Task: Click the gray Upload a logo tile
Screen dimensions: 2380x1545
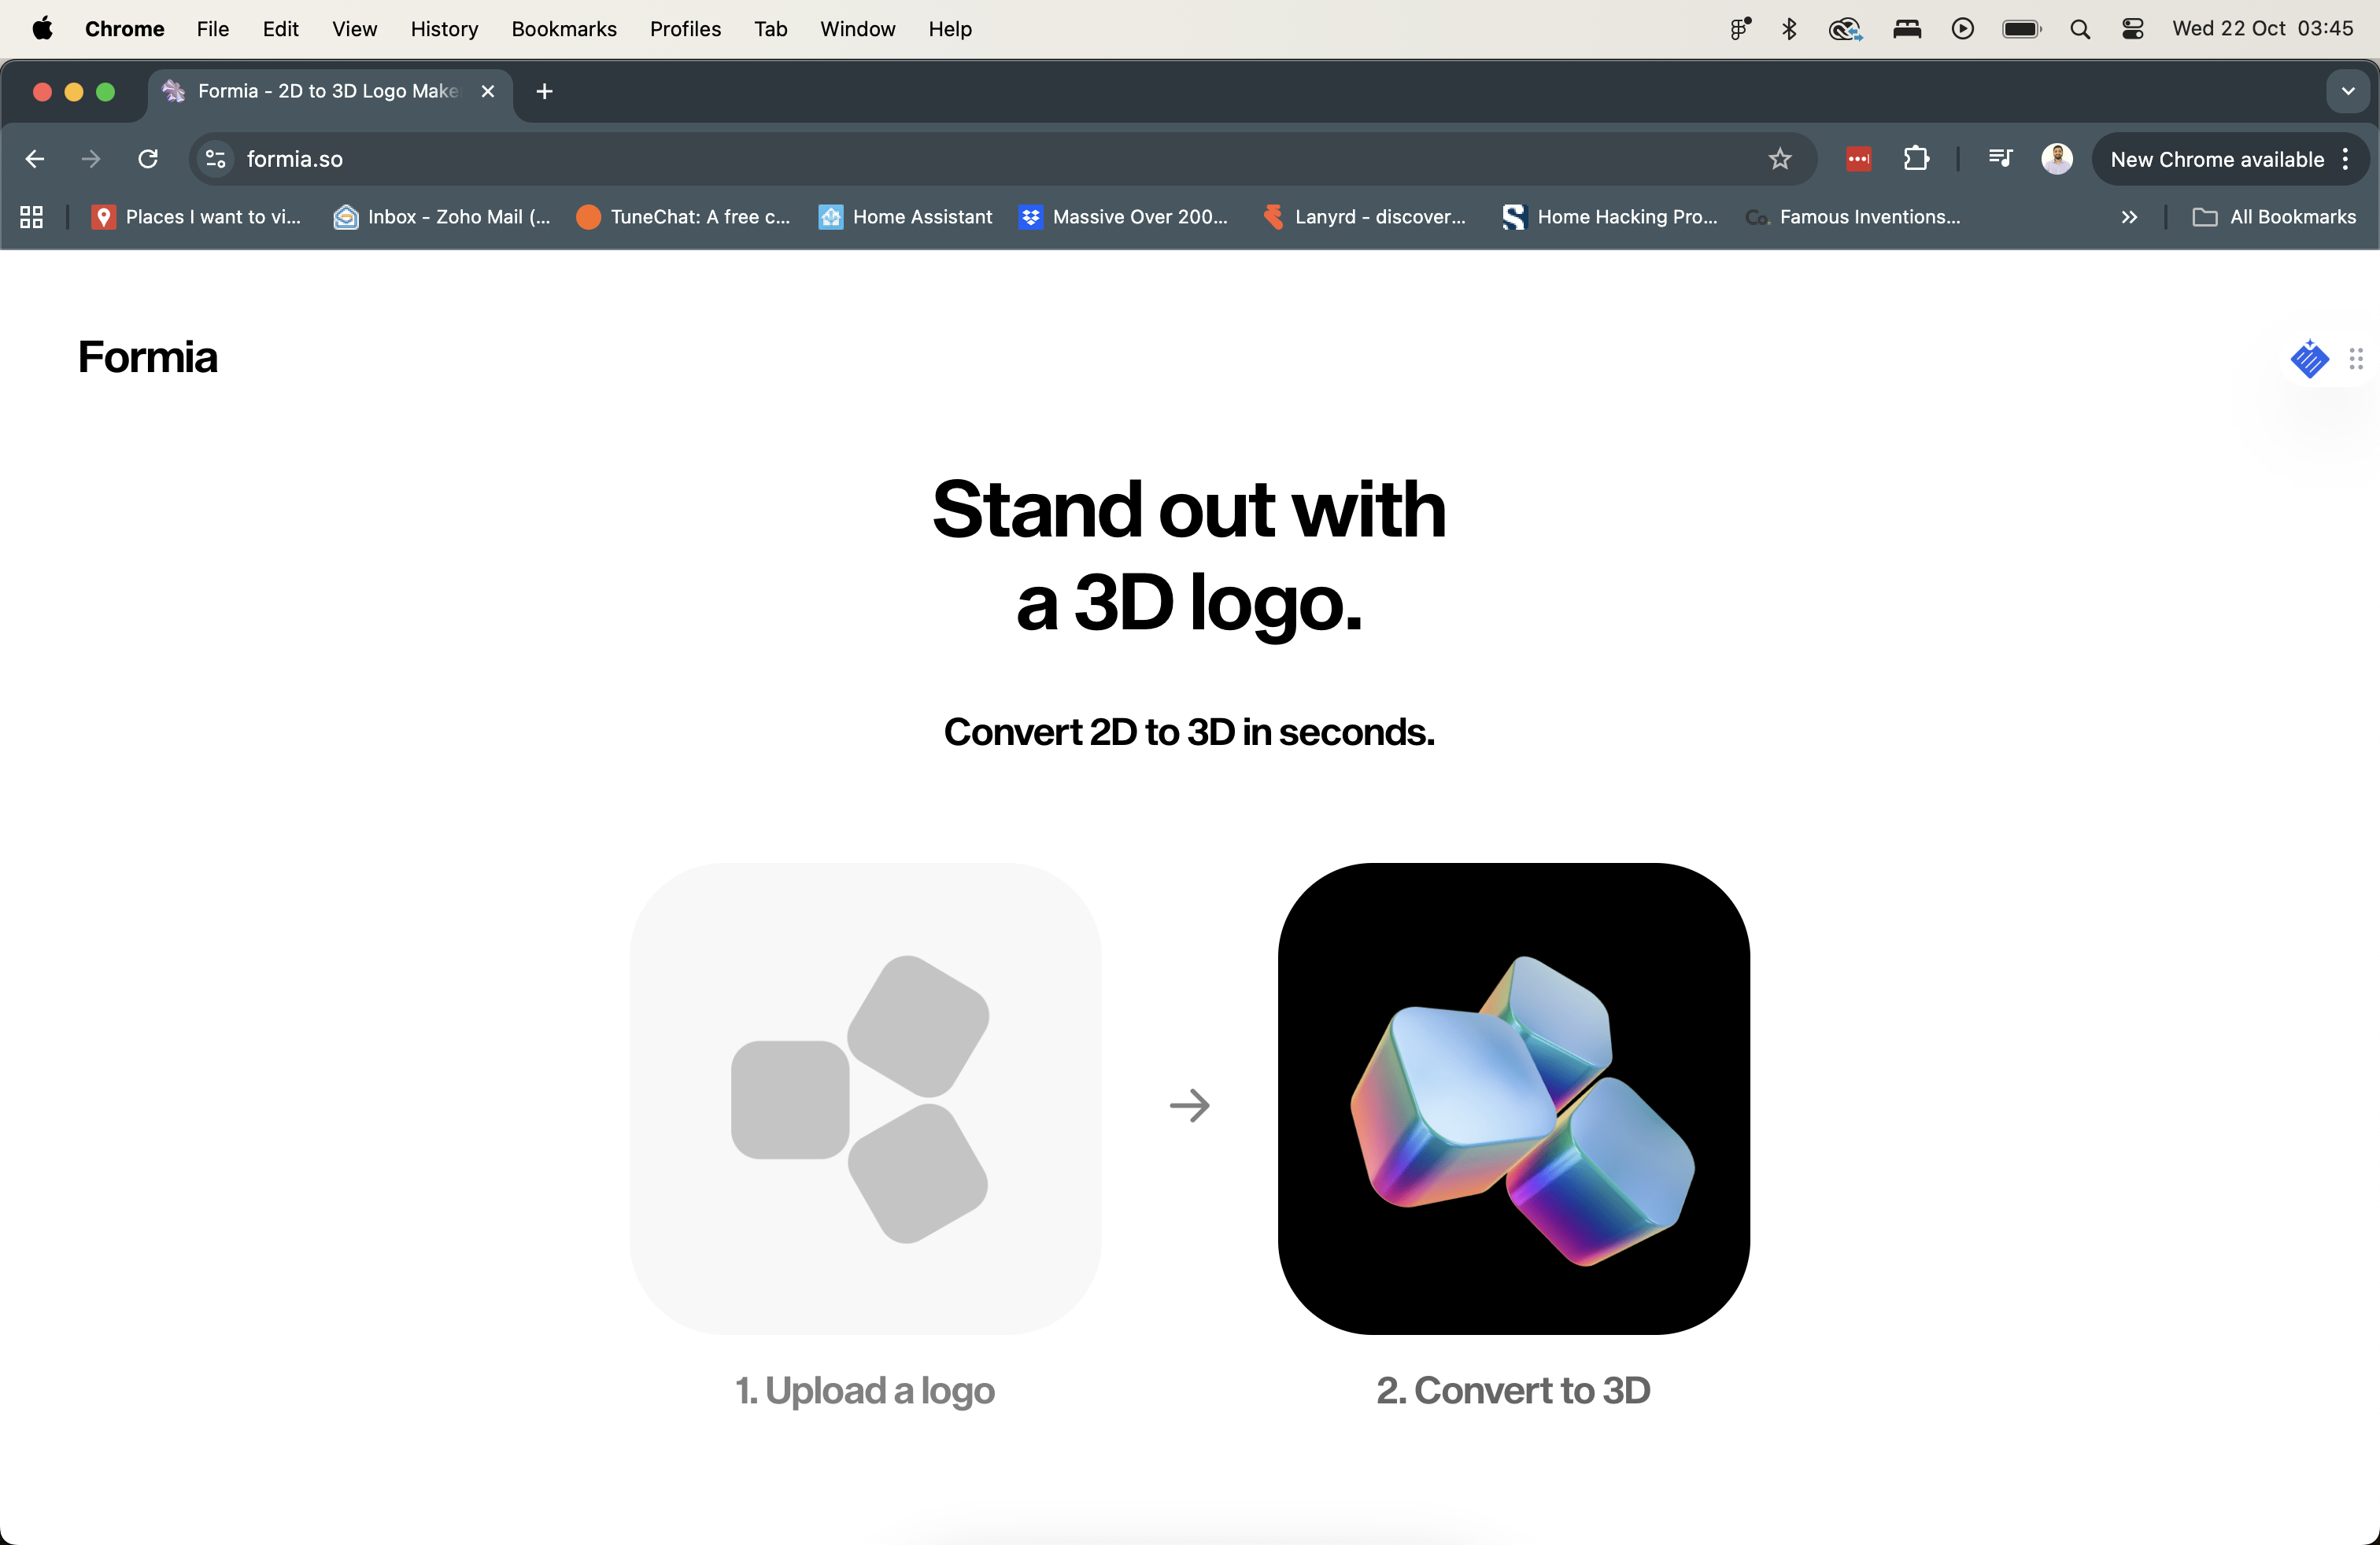Action: pyautogui.click(x=865, y=1098)
